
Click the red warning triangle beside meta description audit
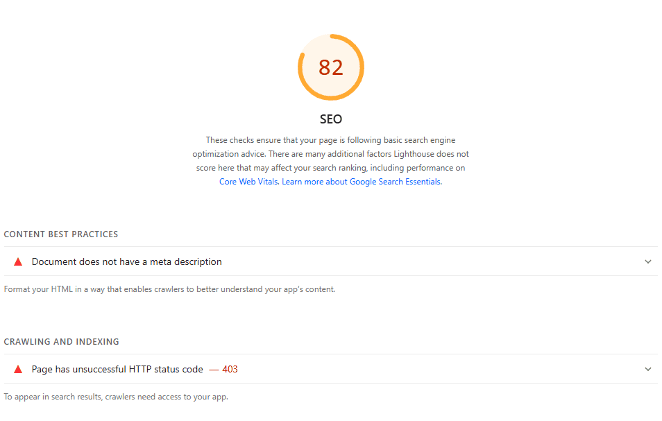(x=18, y=261)
